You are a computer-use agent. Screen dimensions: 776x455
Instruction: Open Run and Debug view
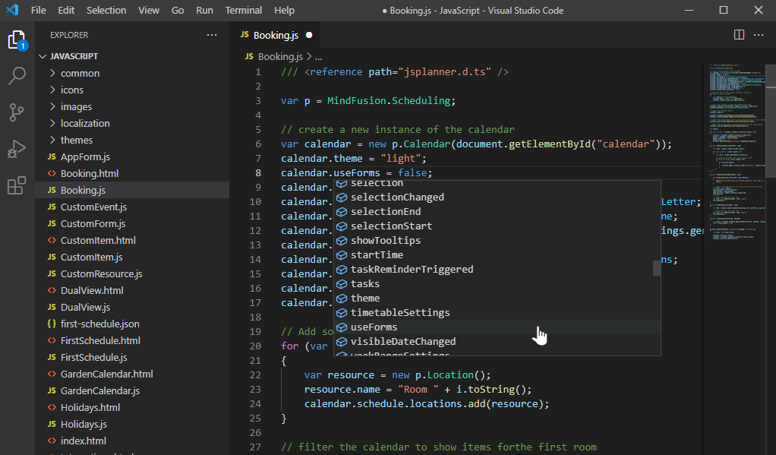(17, 149)
